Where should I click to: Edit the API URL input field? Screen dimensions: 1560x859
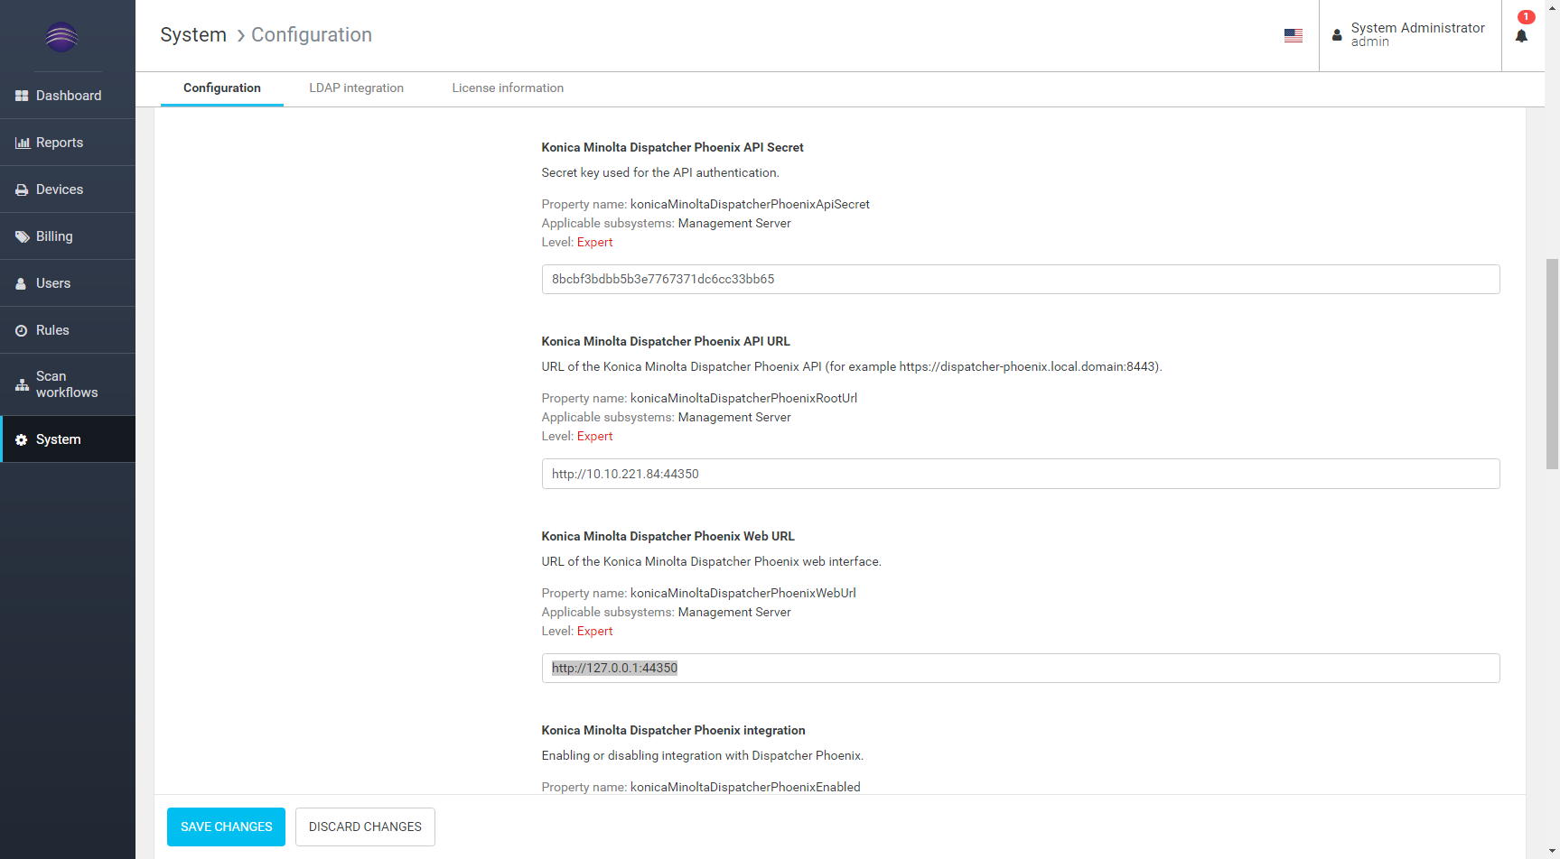click(1021, 474)
